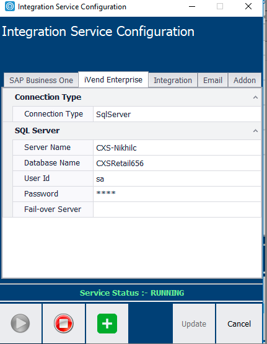Viewport: 267px width, 344px height.
Task: Click the Database Name field CXSRetail656
Action: (x=177, y=163)
